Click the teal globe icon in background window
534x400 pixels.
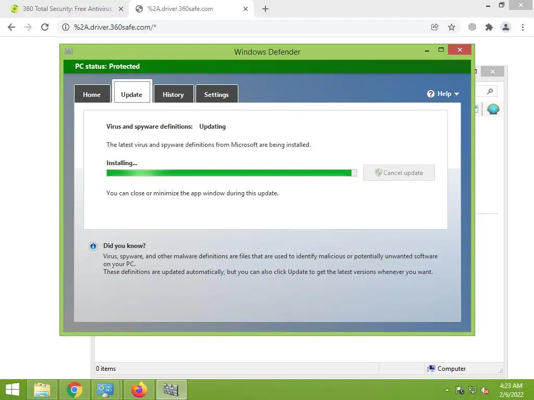[x=493, y=109]
